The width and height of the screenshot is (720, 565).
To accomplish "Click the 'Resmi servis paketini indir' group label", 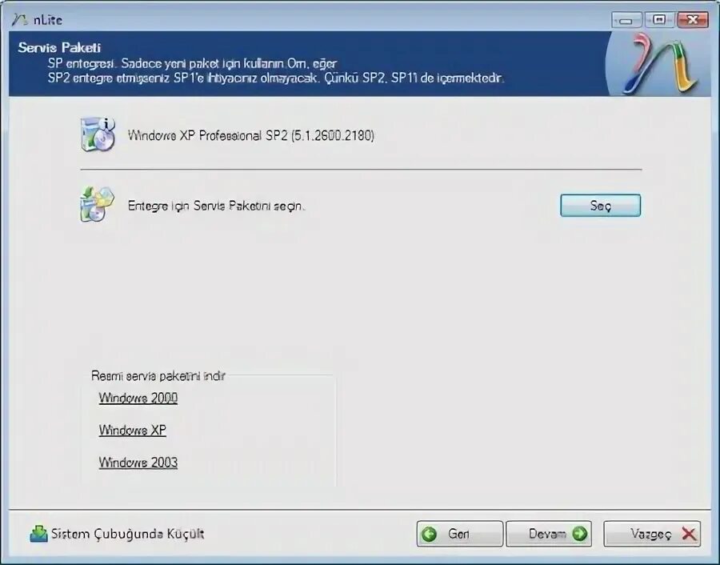I will point(158,376).
